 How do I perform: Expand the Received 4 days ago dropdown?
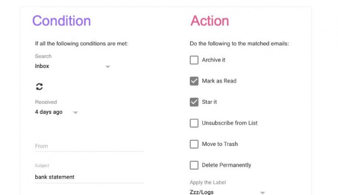75,113
